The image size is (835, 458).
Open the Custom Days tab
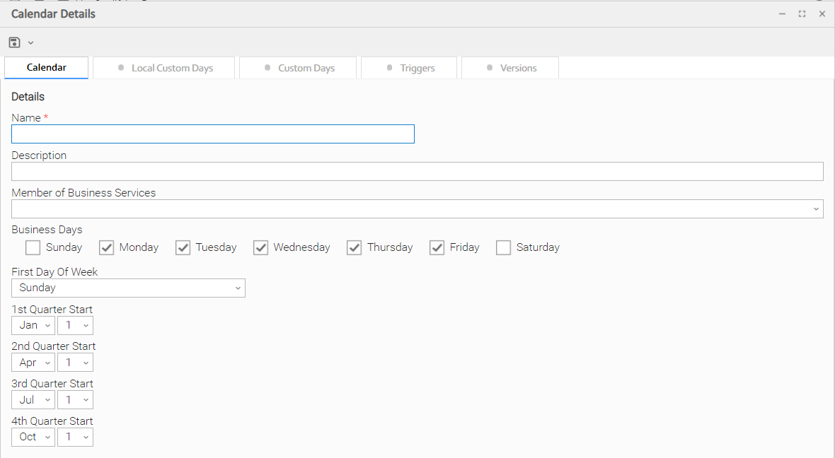pos(298,68)
